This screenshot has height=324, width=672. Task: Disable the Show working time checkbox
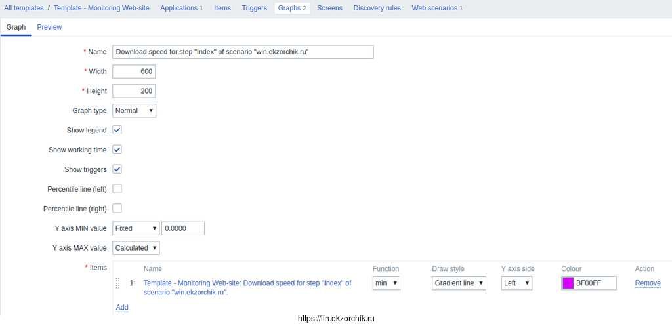coord(117,150)
